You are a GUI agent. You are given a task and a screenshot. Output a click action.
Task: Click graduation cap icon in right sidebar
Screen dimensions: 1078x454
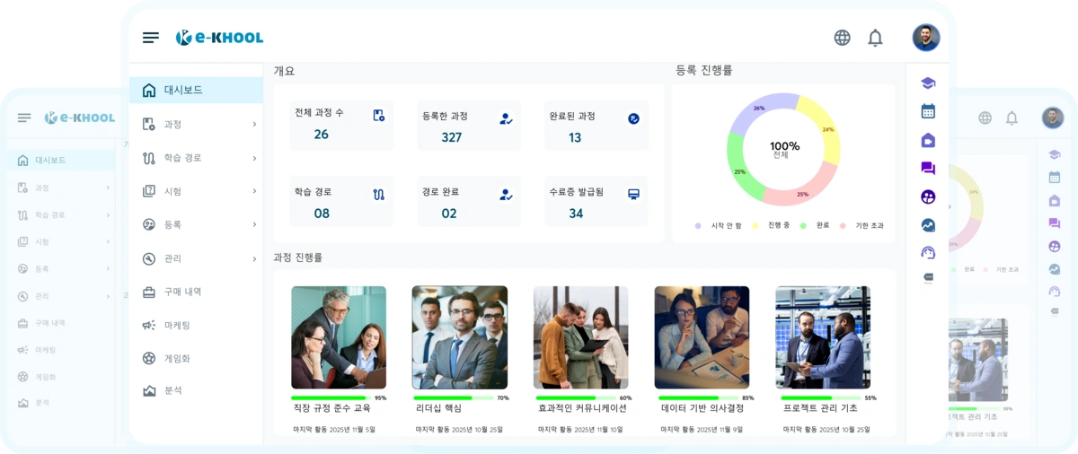(x=928, y=83)
